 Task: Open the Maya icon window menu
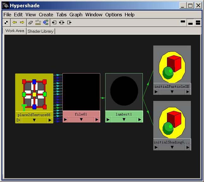click(x=5, y=5)
